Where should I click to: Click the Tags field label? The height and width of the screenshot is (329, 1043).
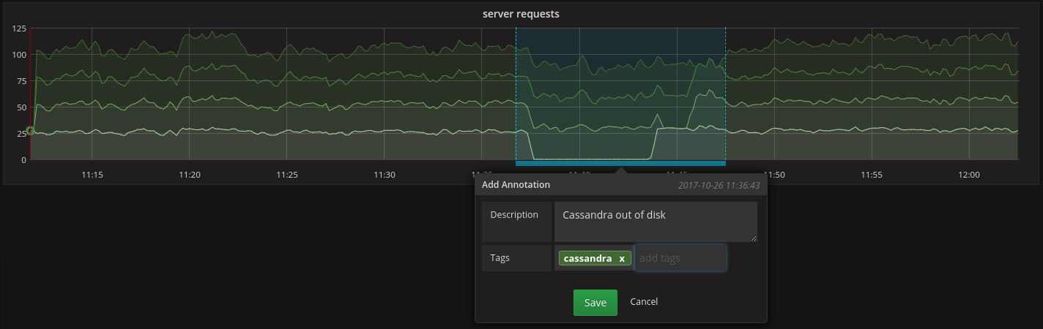click(x=500, y=257)
